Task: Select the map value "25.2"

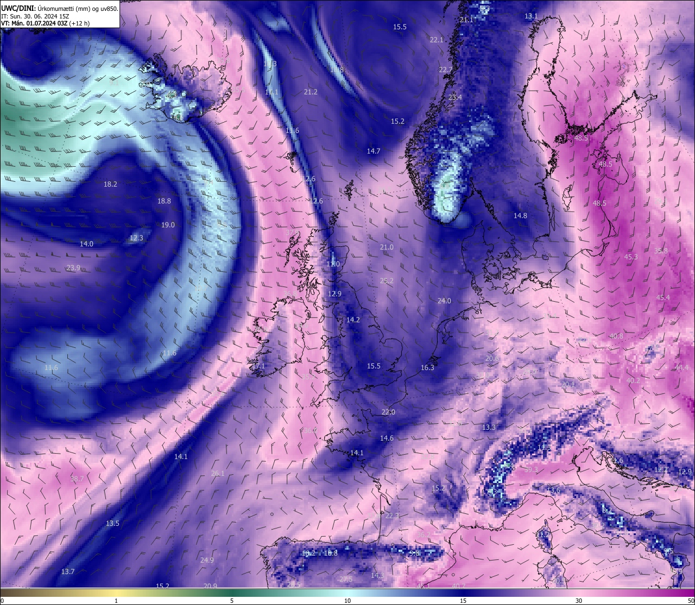Action: click(387, 281)
